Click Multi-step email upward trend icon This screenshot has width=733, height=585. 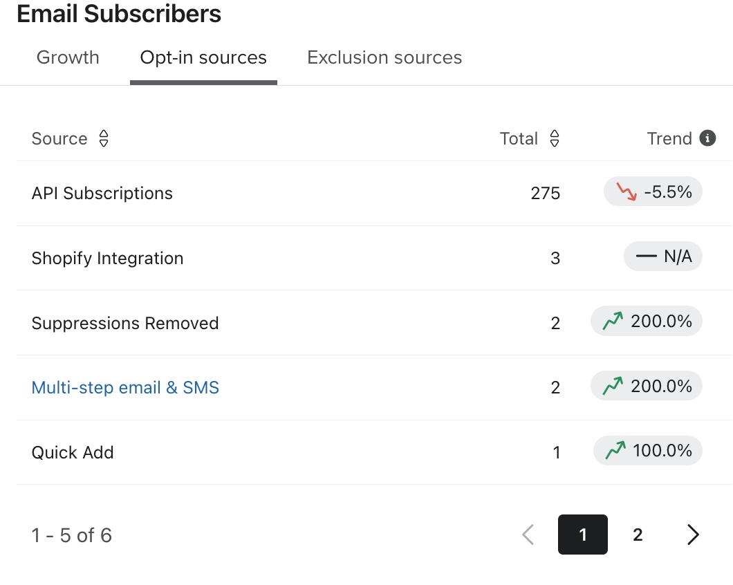pyautogui.click(x=613, y=387)
